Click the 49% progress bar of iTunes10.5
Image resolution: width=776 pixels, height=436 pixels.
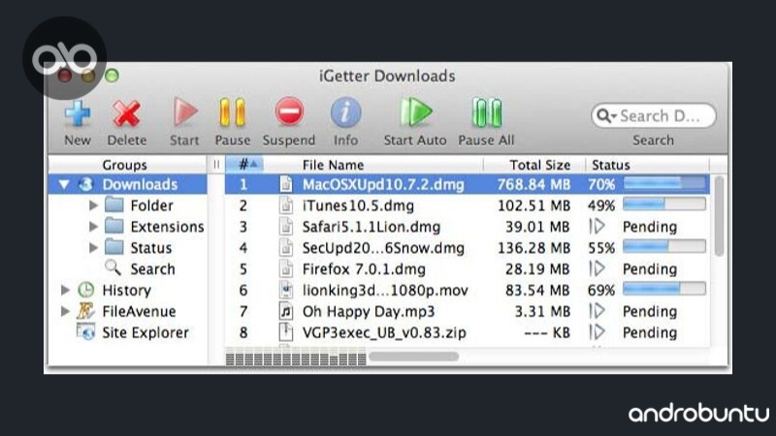pyautogui.click(x=664, y=203)
